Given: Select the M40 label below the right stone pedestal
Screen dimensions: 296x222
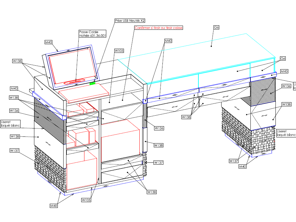Looking at the screenshot, I should click(243, 167).
